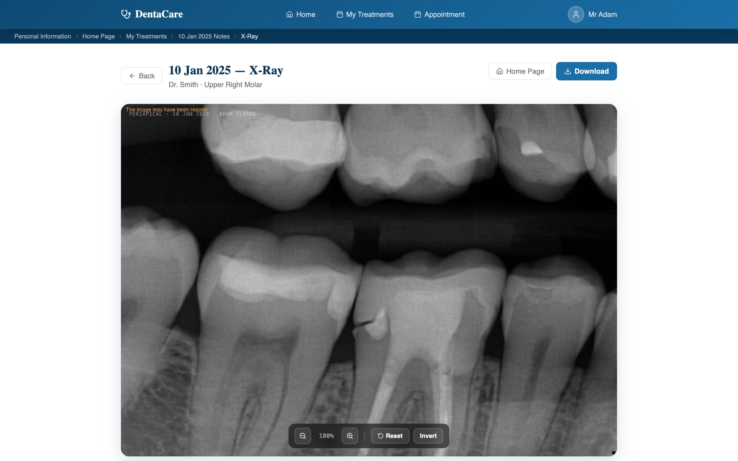
Task: Toggle Invert on the X-ray image
Action: (x=428, y=436)
